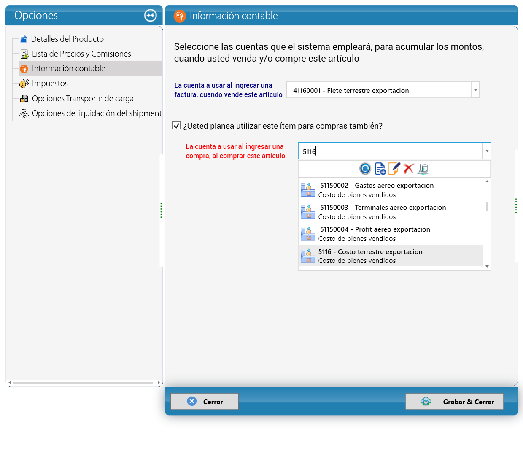Select 5116 - Costo terrestre exportacion
Screen dimensions: 523x464
tap(391, 256)
